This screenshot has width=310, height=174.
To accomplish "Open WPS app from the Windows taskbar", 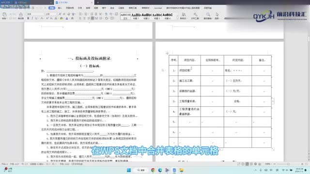I will tap(174, 170).
